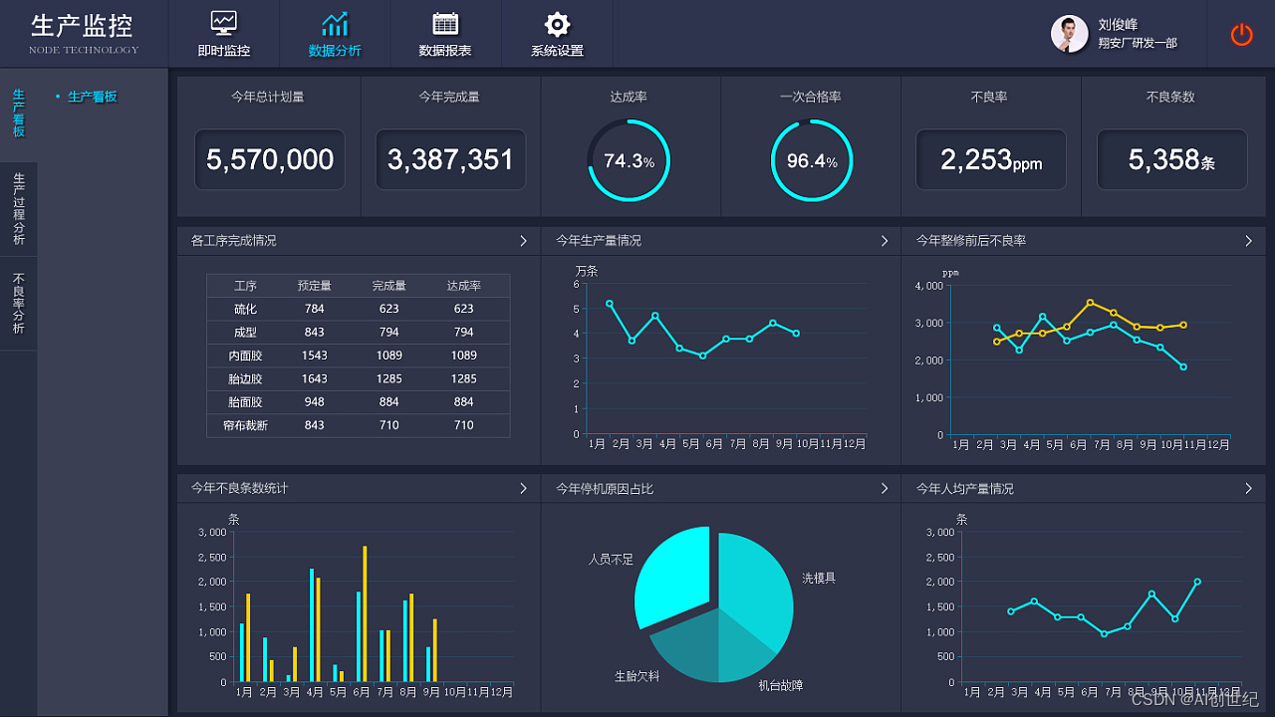Viewport: 1275px width, 717px height.
Task: Click the 数据报表 calendar icon
Action: click(x=445, y=24)
